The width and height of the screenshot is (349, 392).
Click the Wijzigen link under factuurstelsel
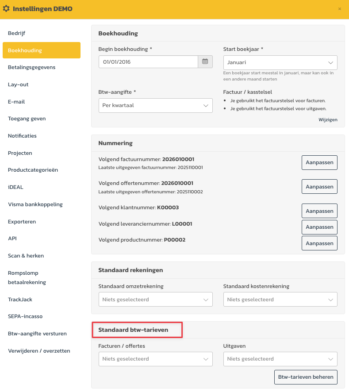point(328,120)
